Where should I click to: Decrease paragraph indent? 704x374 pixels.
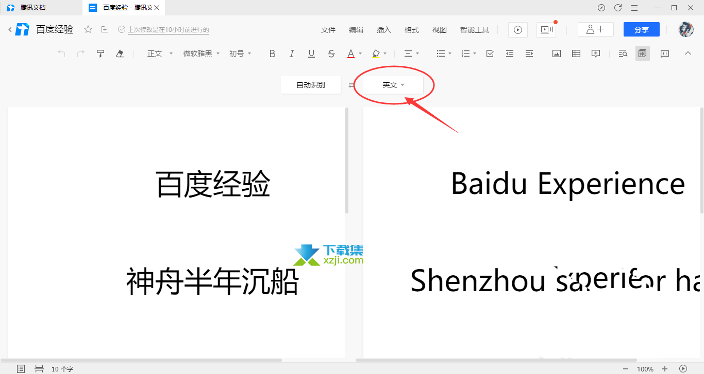510,54
